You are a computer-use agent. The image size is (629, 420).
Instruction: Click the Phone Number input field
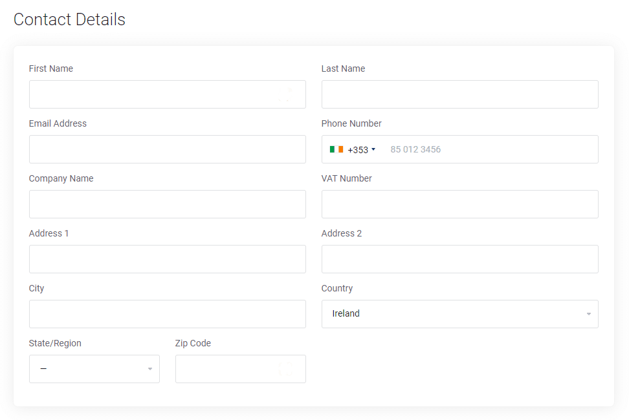(489, 149)
